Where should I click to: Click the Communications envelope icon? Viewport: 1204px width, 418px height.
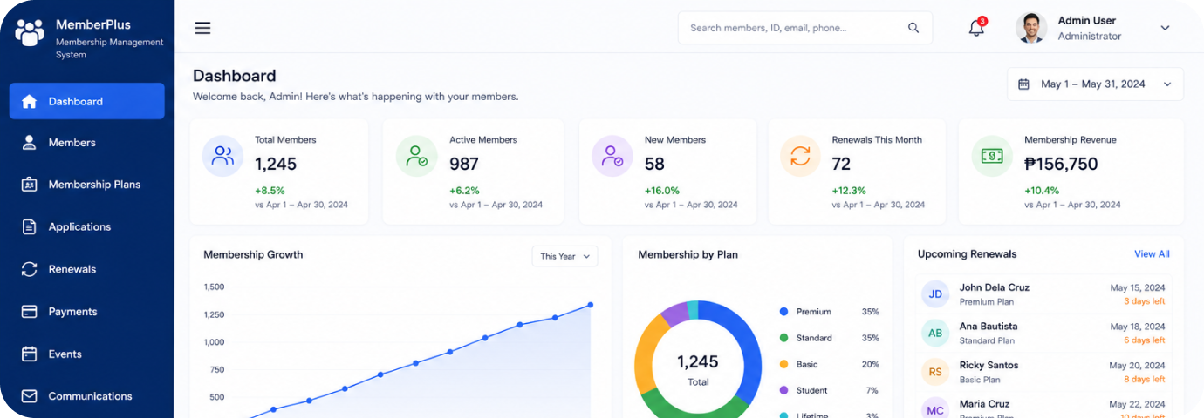(x=29, y=396)
